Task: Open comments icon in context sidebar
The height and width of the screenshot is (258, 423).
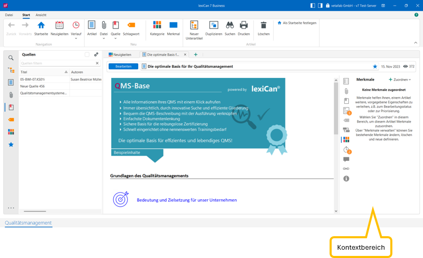Action: (x=346, y=159)
